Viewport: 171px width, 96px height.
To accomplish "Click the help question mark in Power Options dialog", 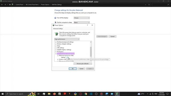I will [87, 25].
